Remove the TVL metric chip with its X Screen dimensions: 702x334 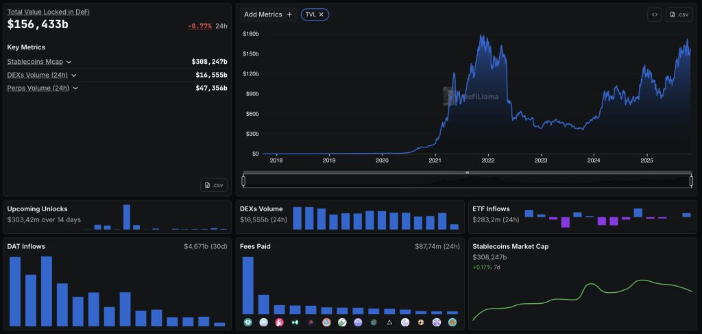pyautogui.click(x=321, y=15)
